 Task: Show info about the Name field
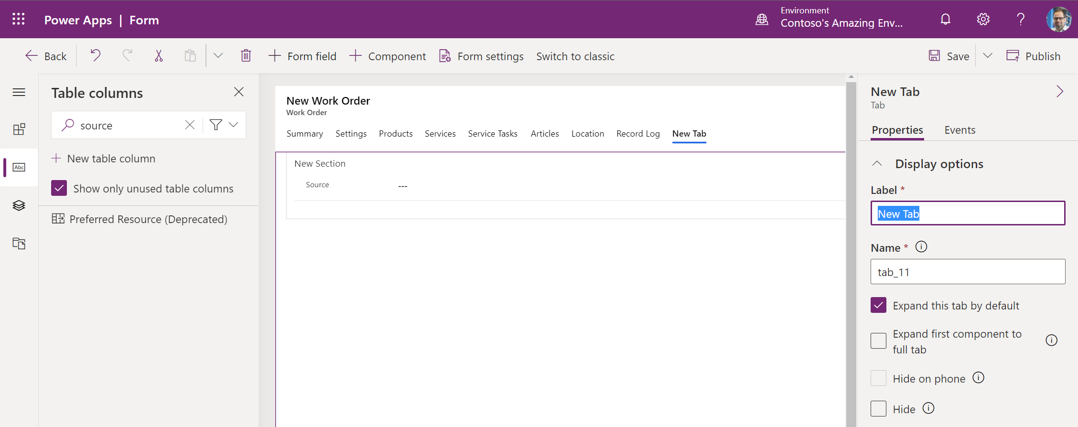pyautogui.click(x=921, y=247)
